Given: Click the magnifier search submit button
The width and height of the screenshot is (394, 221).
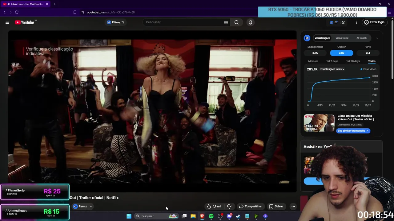Looking at the screenshot, I should click(x=236, y=22).
